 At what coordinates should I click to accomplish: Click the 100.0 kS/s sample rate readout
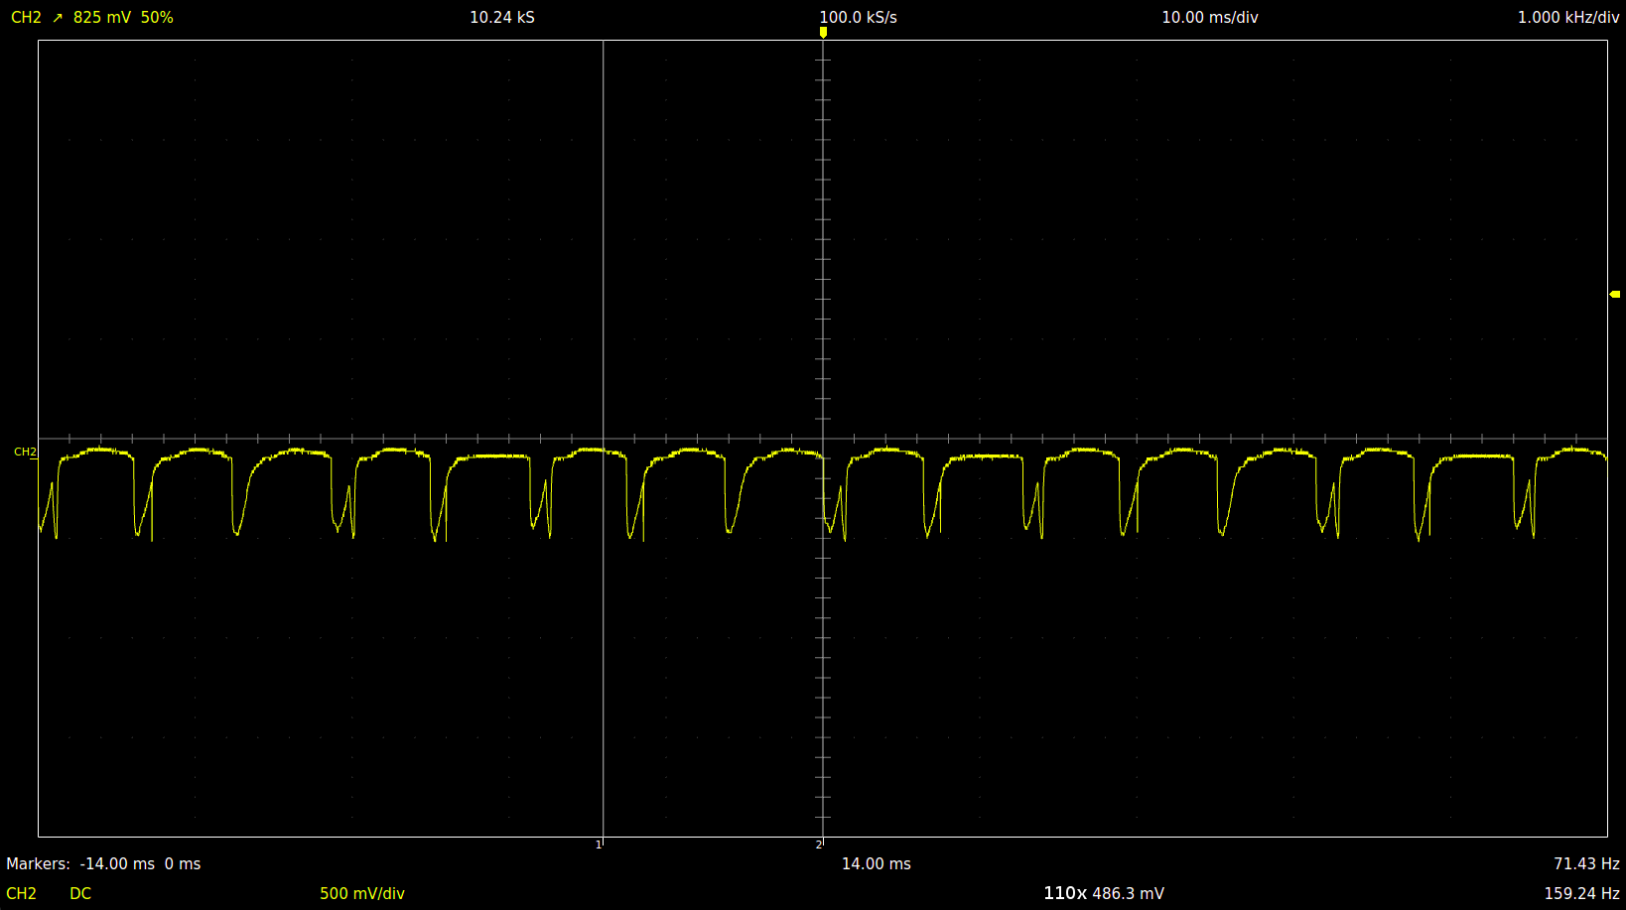(858, 18)
